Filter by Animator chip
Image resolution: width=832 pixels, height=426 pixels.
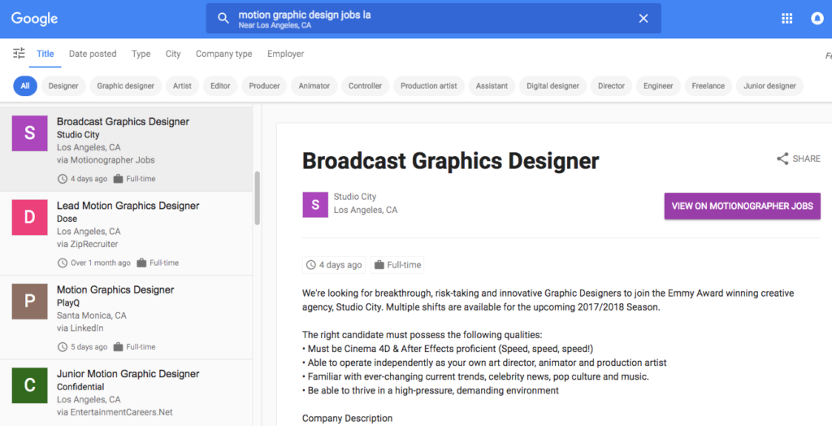tap(314, 85)
